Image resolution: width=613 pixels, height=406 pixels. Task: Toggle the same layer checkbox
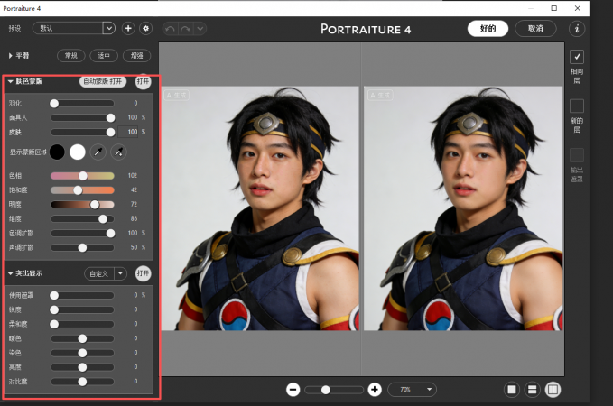[577, 57]
